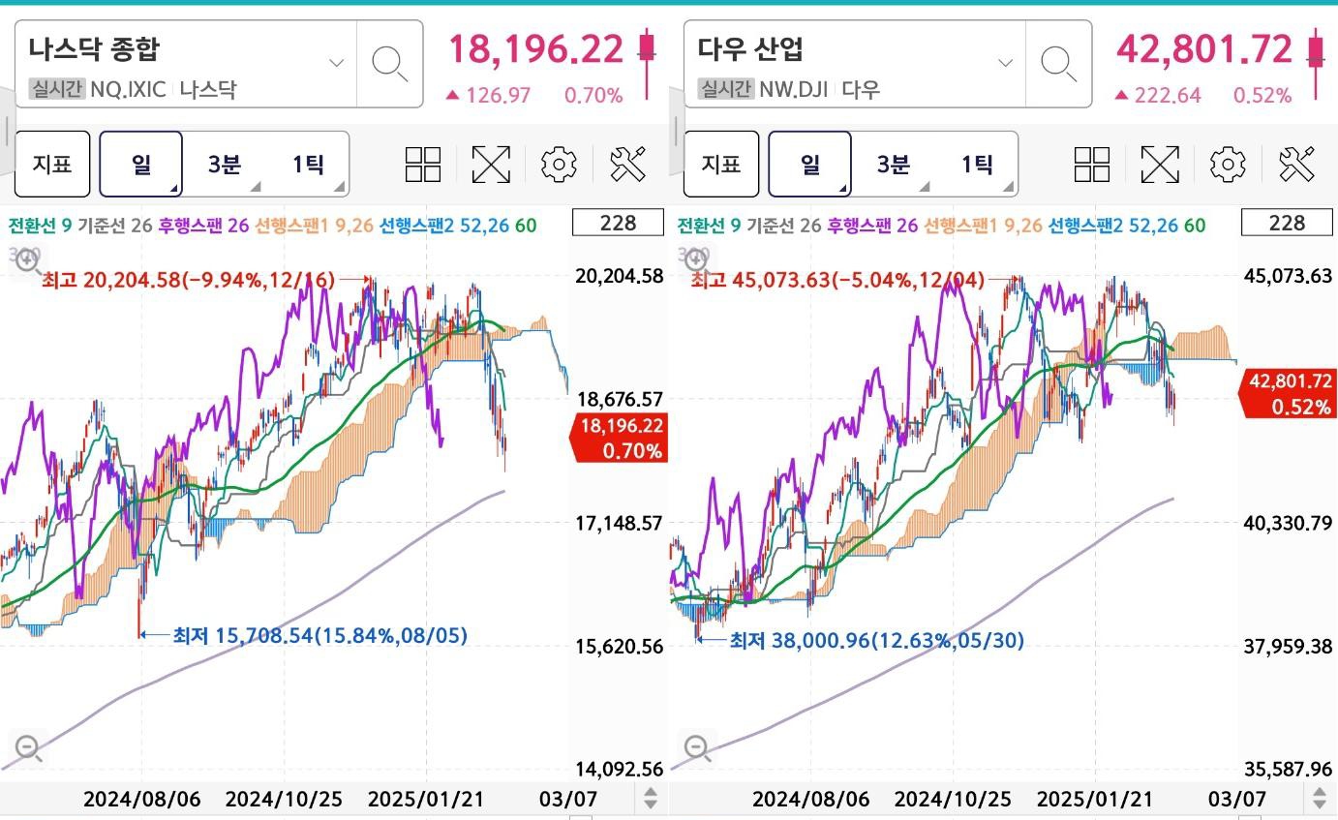Open 지표 indicators in the 다우 chart
The image size is (1338, 820).
tap(721, 164)
